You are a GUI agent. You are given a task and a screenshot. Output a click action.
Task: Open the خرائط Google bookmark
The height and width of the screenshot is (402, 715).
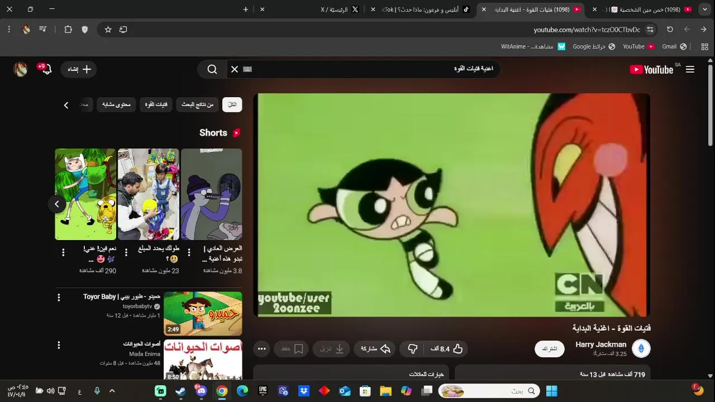pos(594,46)
